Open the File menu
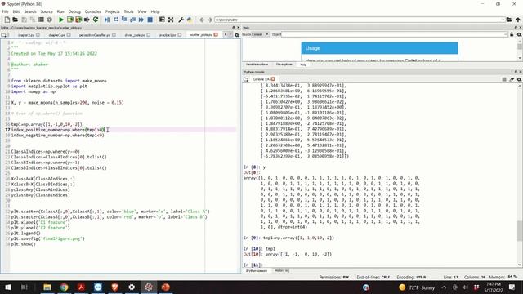523x294 pixels. [x=6, y=11]
